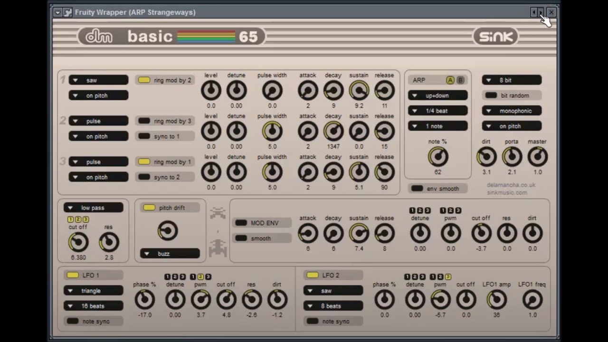Open the 8 bit resolution dropdown
The image size is (608, 342).
pos(512,80)
